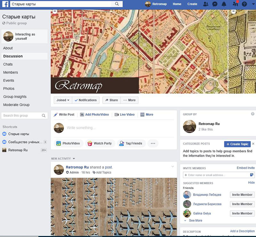256x237 pixels.
Task: Start a Watch Party
Action: (x=100, y=143)
